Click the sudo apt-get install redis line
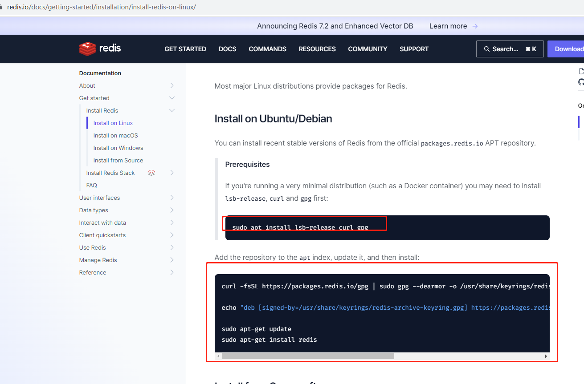Viewport: 584px width, 384px height. 269,340
